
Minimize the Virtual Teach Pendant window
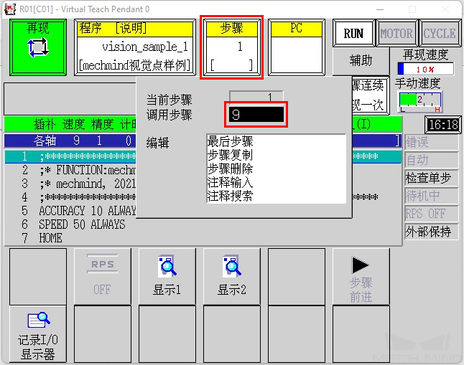click(x=380, y=9)
